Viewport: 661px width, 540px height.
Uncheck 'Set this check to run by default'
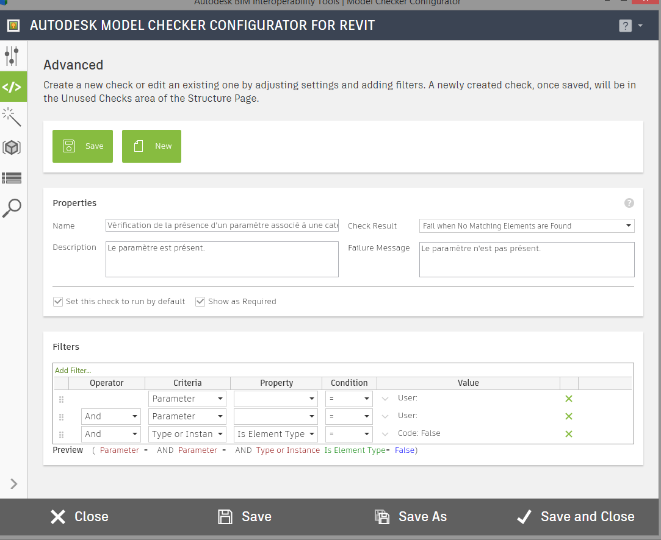pyautogui.click(x=57, y=301)
